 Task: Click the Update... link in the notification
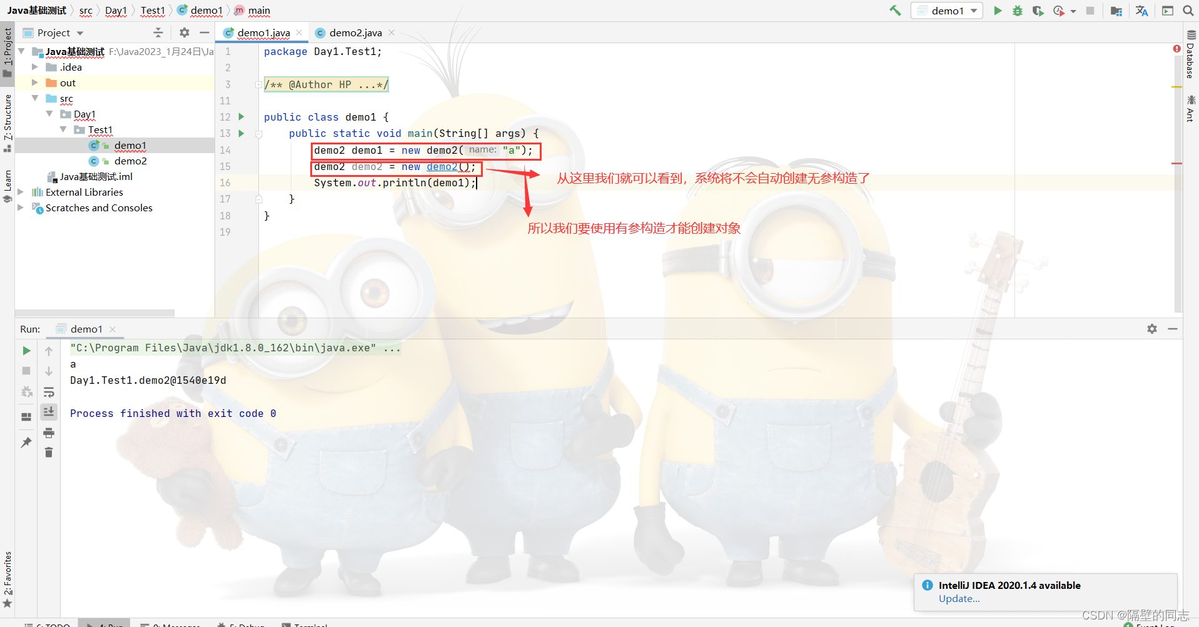(959, 599)
